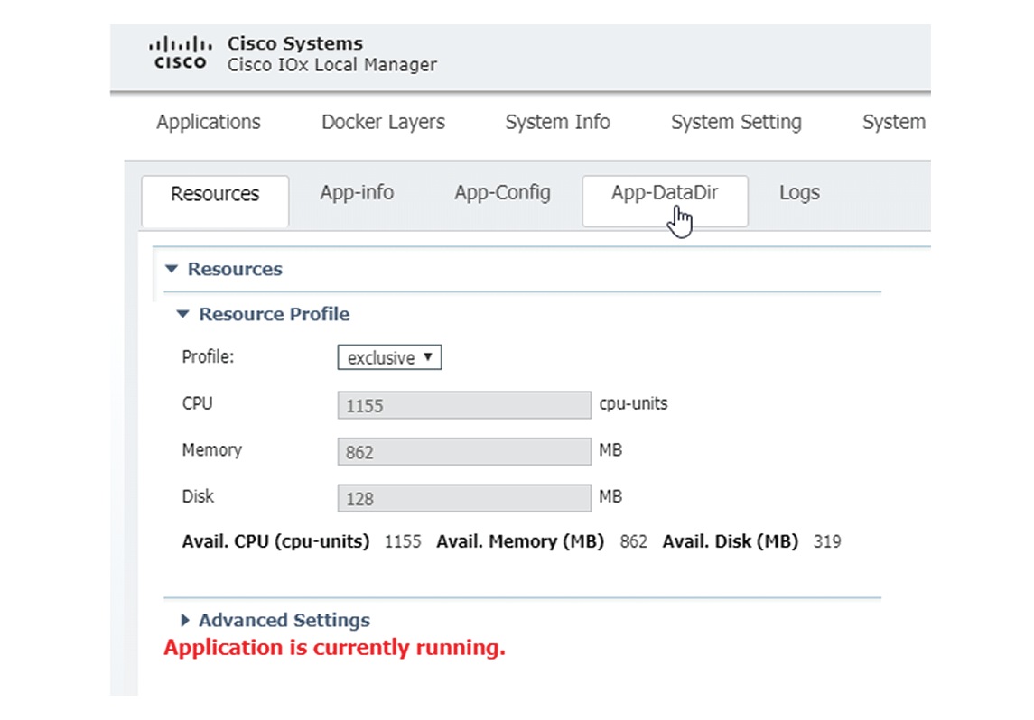Open the Docker Layers tab
This screenshot has width=1034, height=720.
click(383, 122)
